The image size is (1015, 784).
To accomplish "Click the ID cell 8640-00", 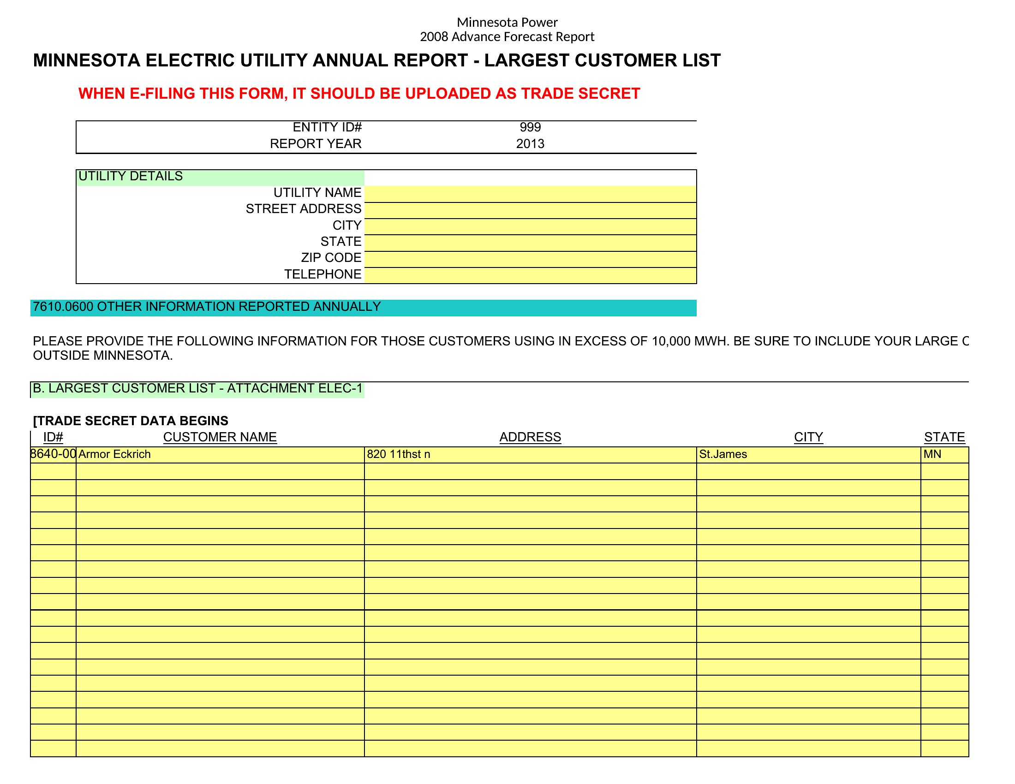I will click(x=53, y=455).
